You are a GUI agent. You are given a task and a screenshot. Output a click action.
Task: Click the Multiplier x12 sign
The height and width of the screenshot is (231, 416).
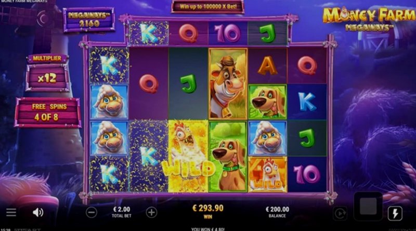tap(47, 73)
